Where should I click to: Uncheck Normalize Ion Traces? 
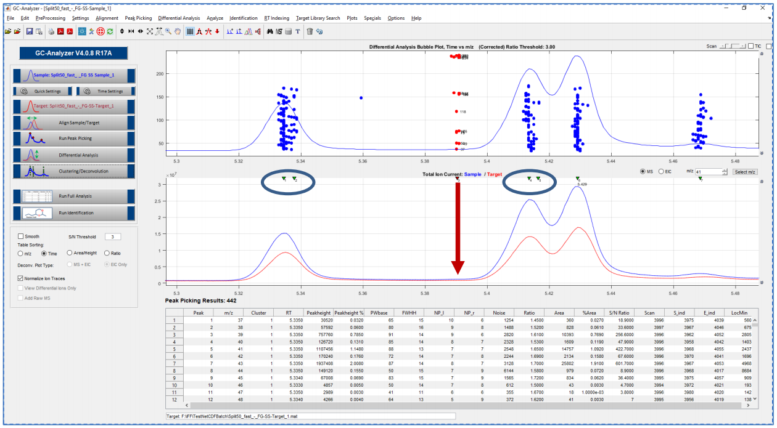22,279
